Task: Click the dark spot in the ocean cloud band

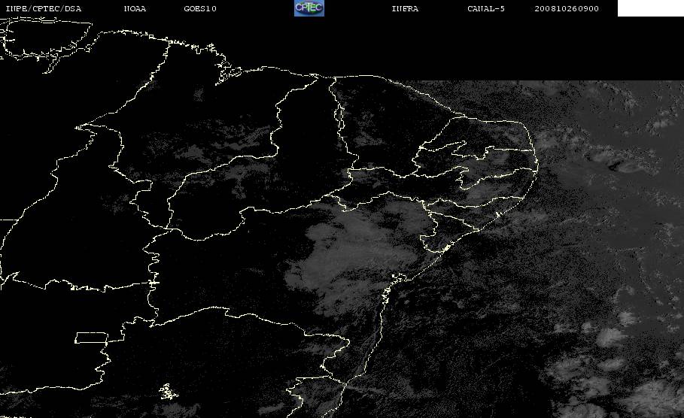Action: (x=615, y=165)
